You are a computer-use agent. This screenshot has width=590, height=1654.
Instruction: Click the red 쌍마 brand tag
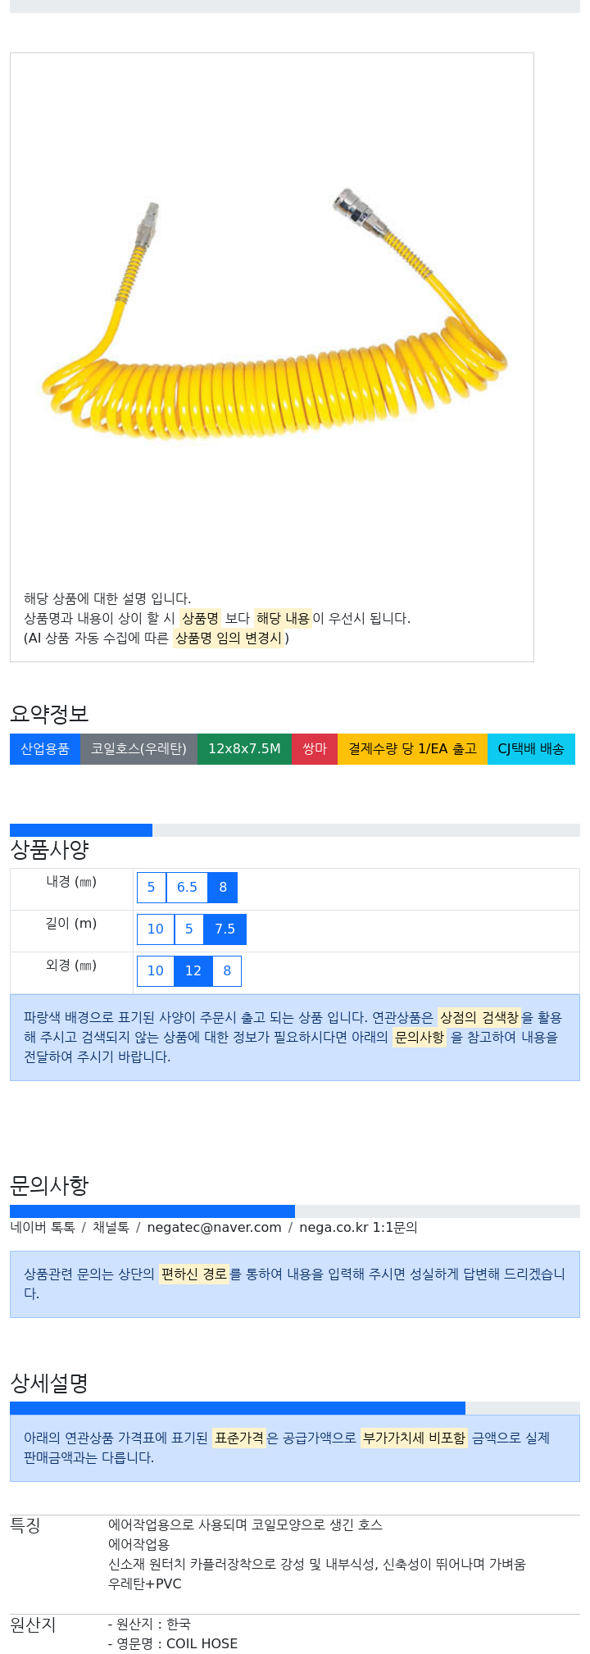(x=315, y=748)
